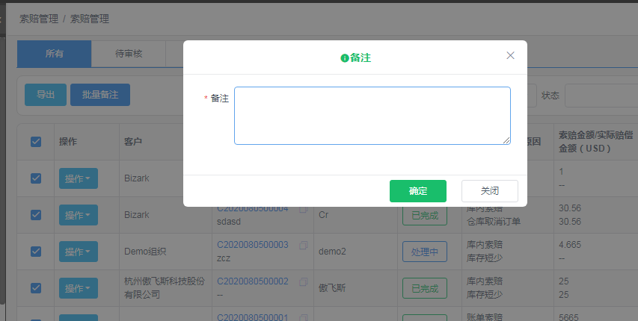Focus the 备注 text area

click(x=372, y=116)
